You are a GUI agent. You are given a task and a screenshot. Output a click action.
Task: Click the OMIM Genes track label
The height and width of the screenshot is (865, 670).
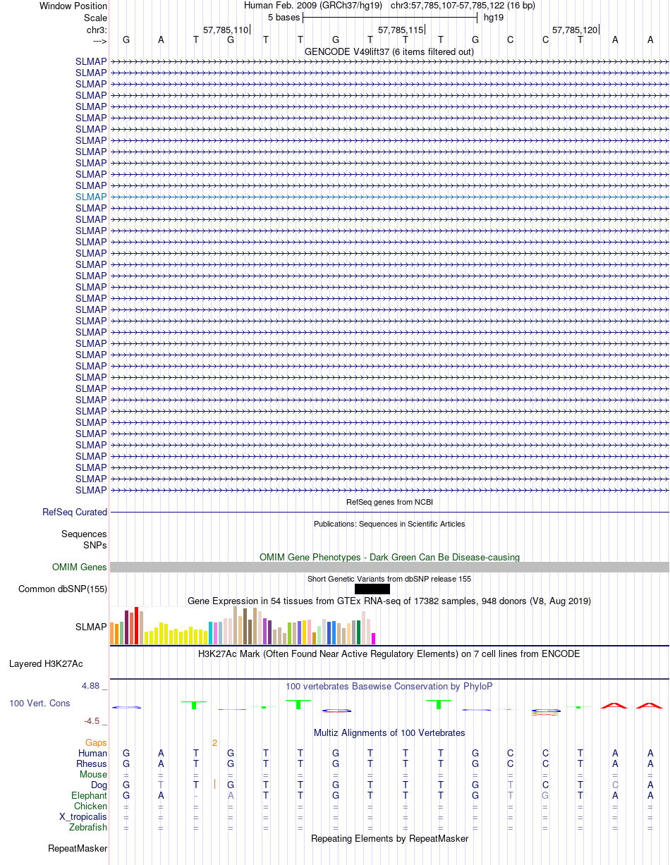click(80, 567)
